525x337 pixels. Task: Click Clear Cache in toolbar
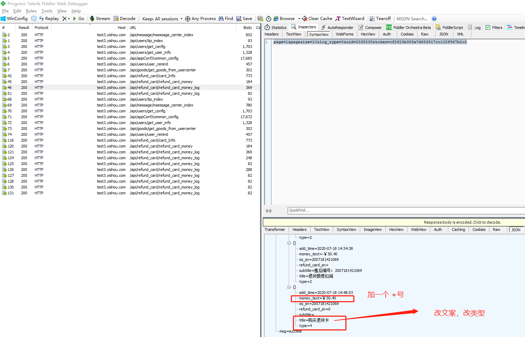[317, 19]
